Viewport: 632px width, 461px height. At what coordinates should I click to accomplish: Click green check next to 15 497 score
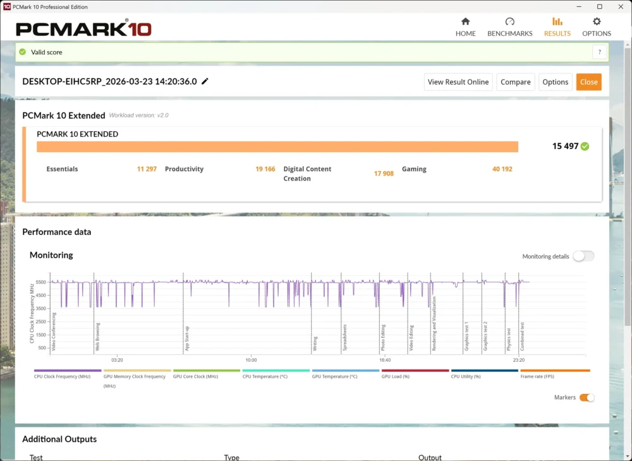click(585, 146)
